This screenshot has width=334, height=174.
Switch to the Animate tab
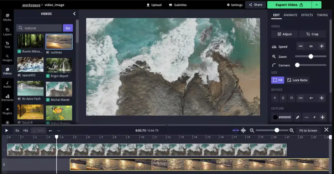tap(290, 15)
